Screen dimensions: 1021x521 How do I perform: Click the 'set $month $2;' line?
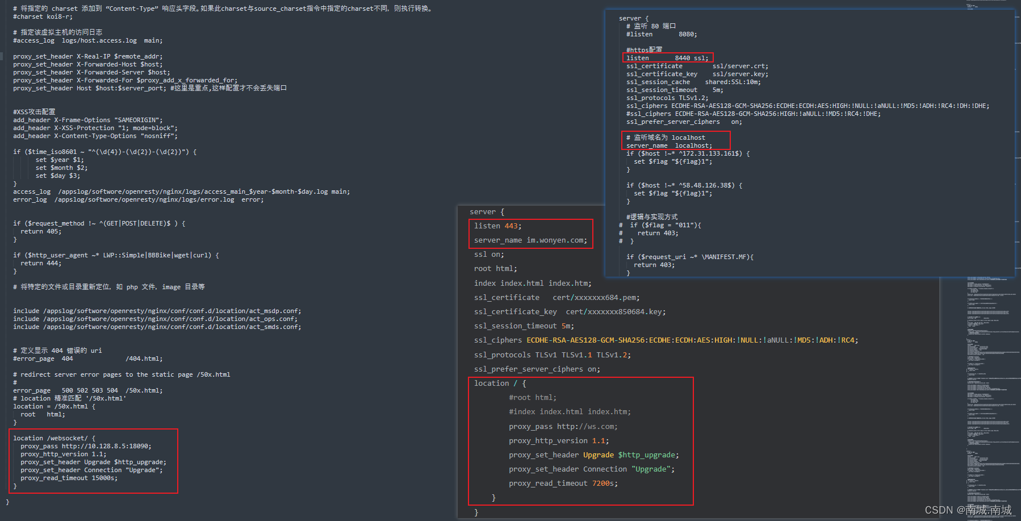(x=61, y=168)
